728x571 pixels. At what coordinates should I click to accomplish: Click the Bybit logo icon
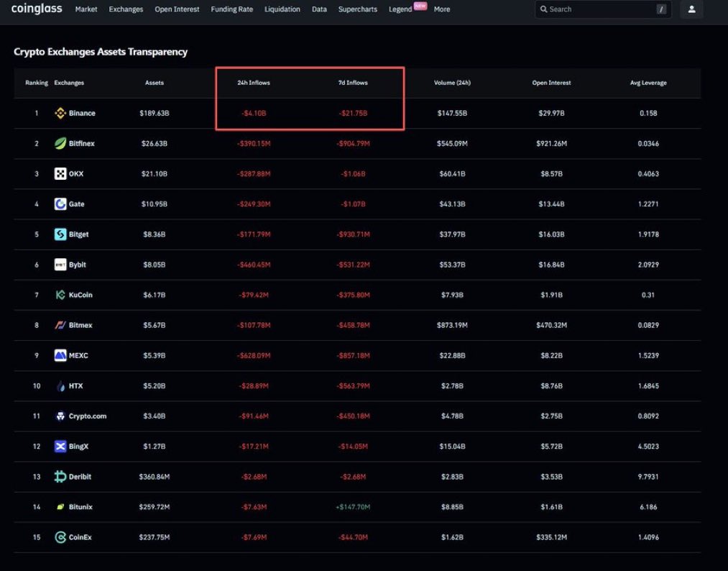[60, 265]
